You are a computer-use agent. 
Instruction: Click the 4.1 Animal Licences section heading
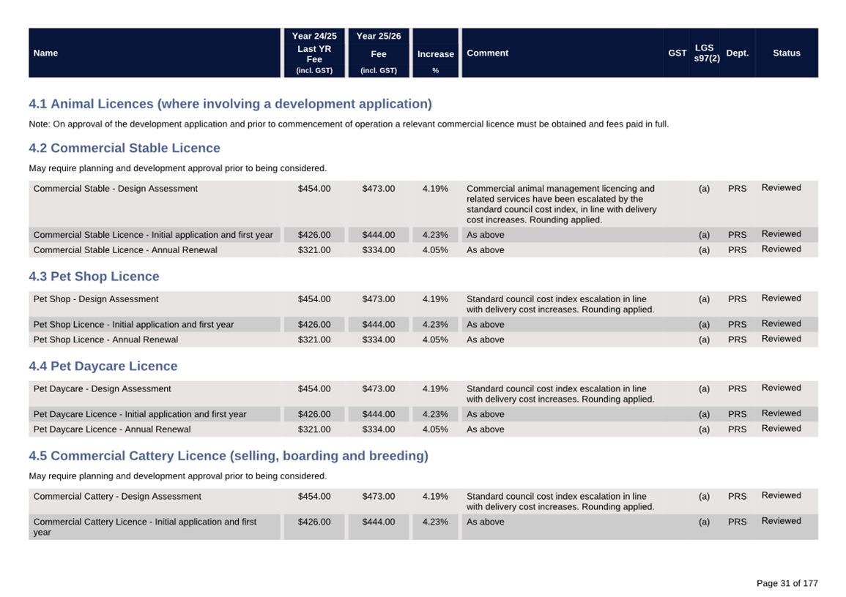tap(230, 104)
